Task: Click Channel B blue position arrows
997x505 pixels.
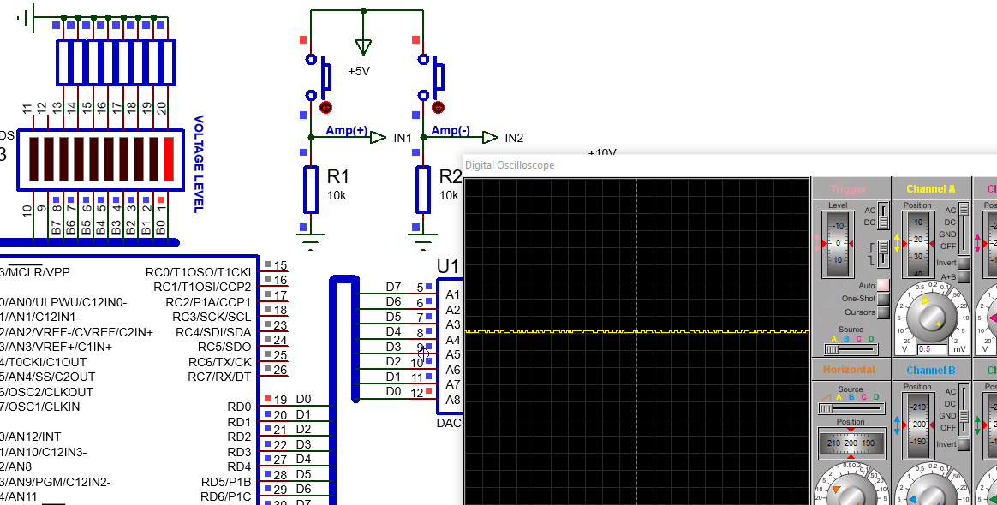Action: point(898,425)
